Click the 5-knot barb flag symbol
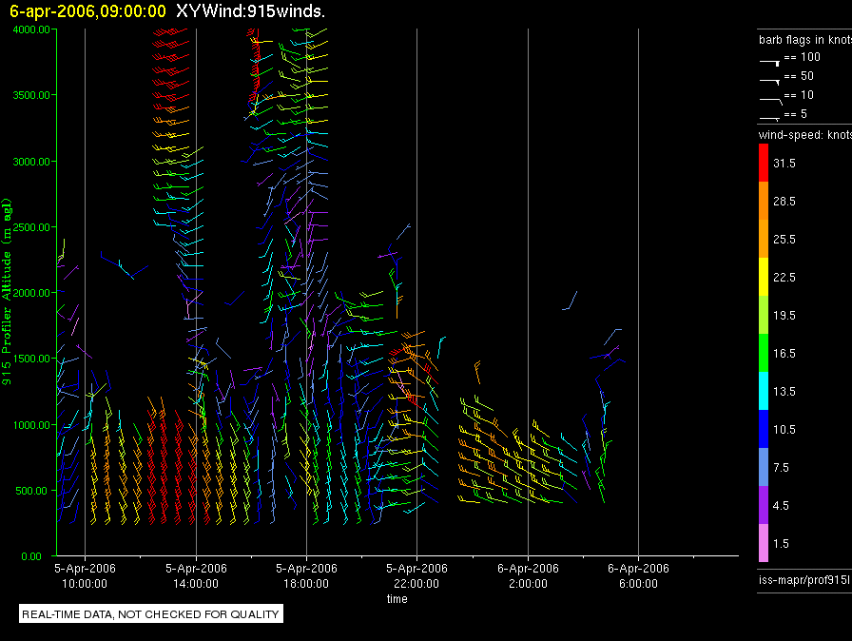The width and height of the screenshot is (852, 641). 770,118
